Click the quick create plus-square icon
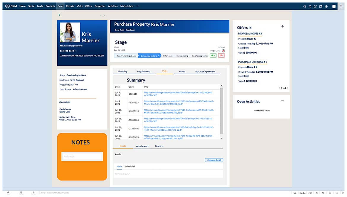 click(315, 7)
